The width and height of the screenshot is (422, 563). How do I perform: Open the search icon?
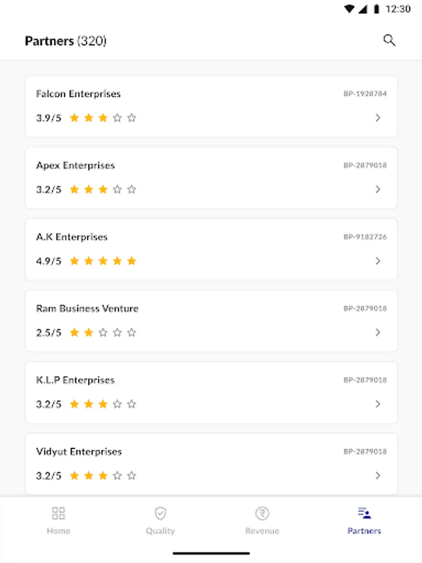389,40
